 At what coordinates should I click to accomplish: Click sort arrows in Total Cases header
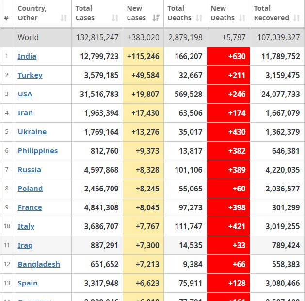[115, 18]
